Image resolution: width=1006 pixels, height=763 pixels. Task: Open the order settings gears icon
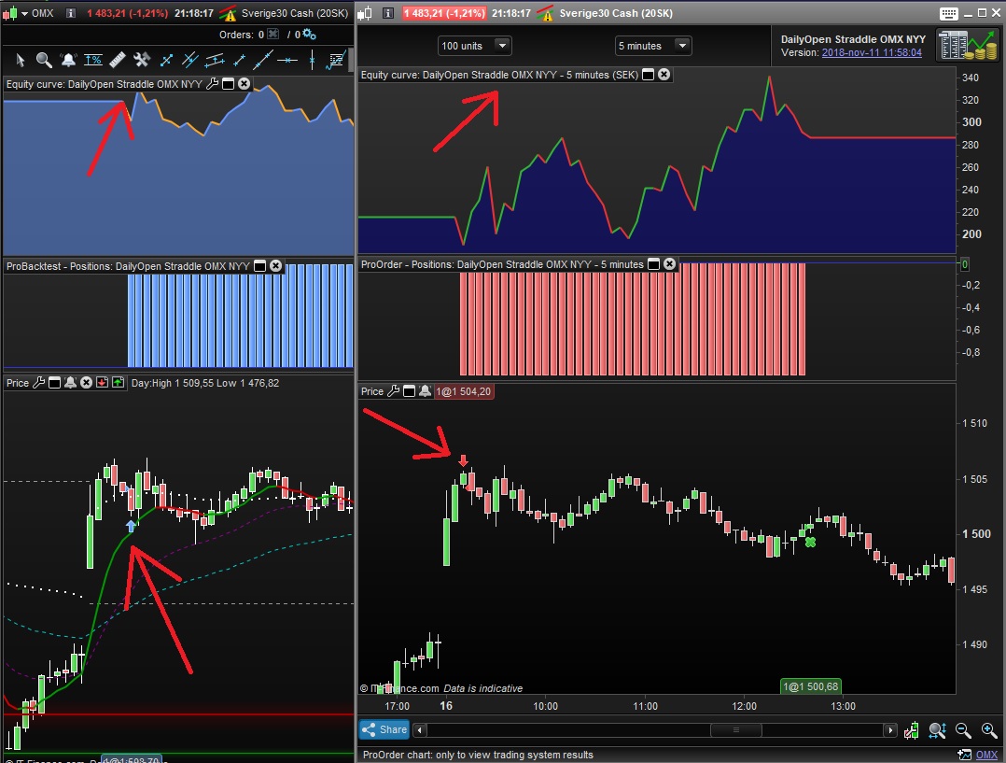coord(309,34)
